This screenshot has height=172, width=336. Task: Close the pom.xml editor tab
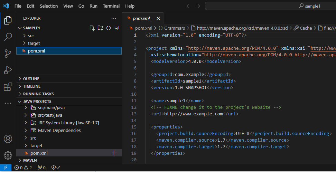(x=158, y=18)
